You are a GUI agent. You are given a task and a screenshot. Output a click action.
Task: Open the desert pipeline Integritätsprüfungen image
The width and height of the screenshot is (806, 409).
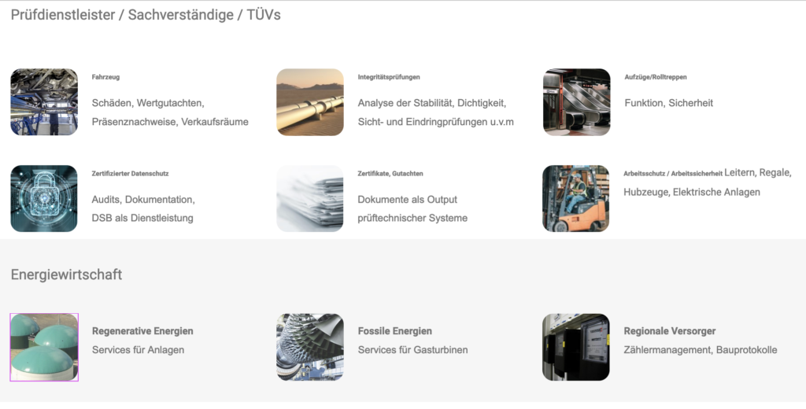click(x=310, y=101)
